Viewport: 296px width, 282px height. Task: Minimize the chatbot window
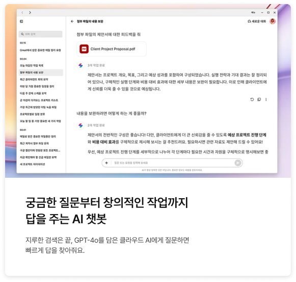262,12
